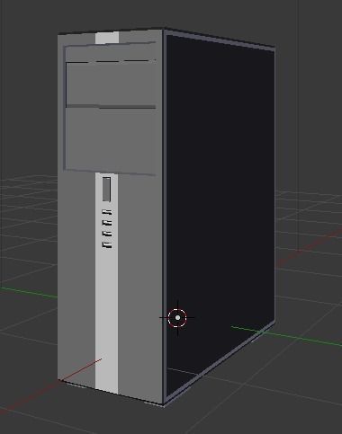Click the tall rectangular slot above the ports
Screen dimensions: 342x434
(106, 189)
